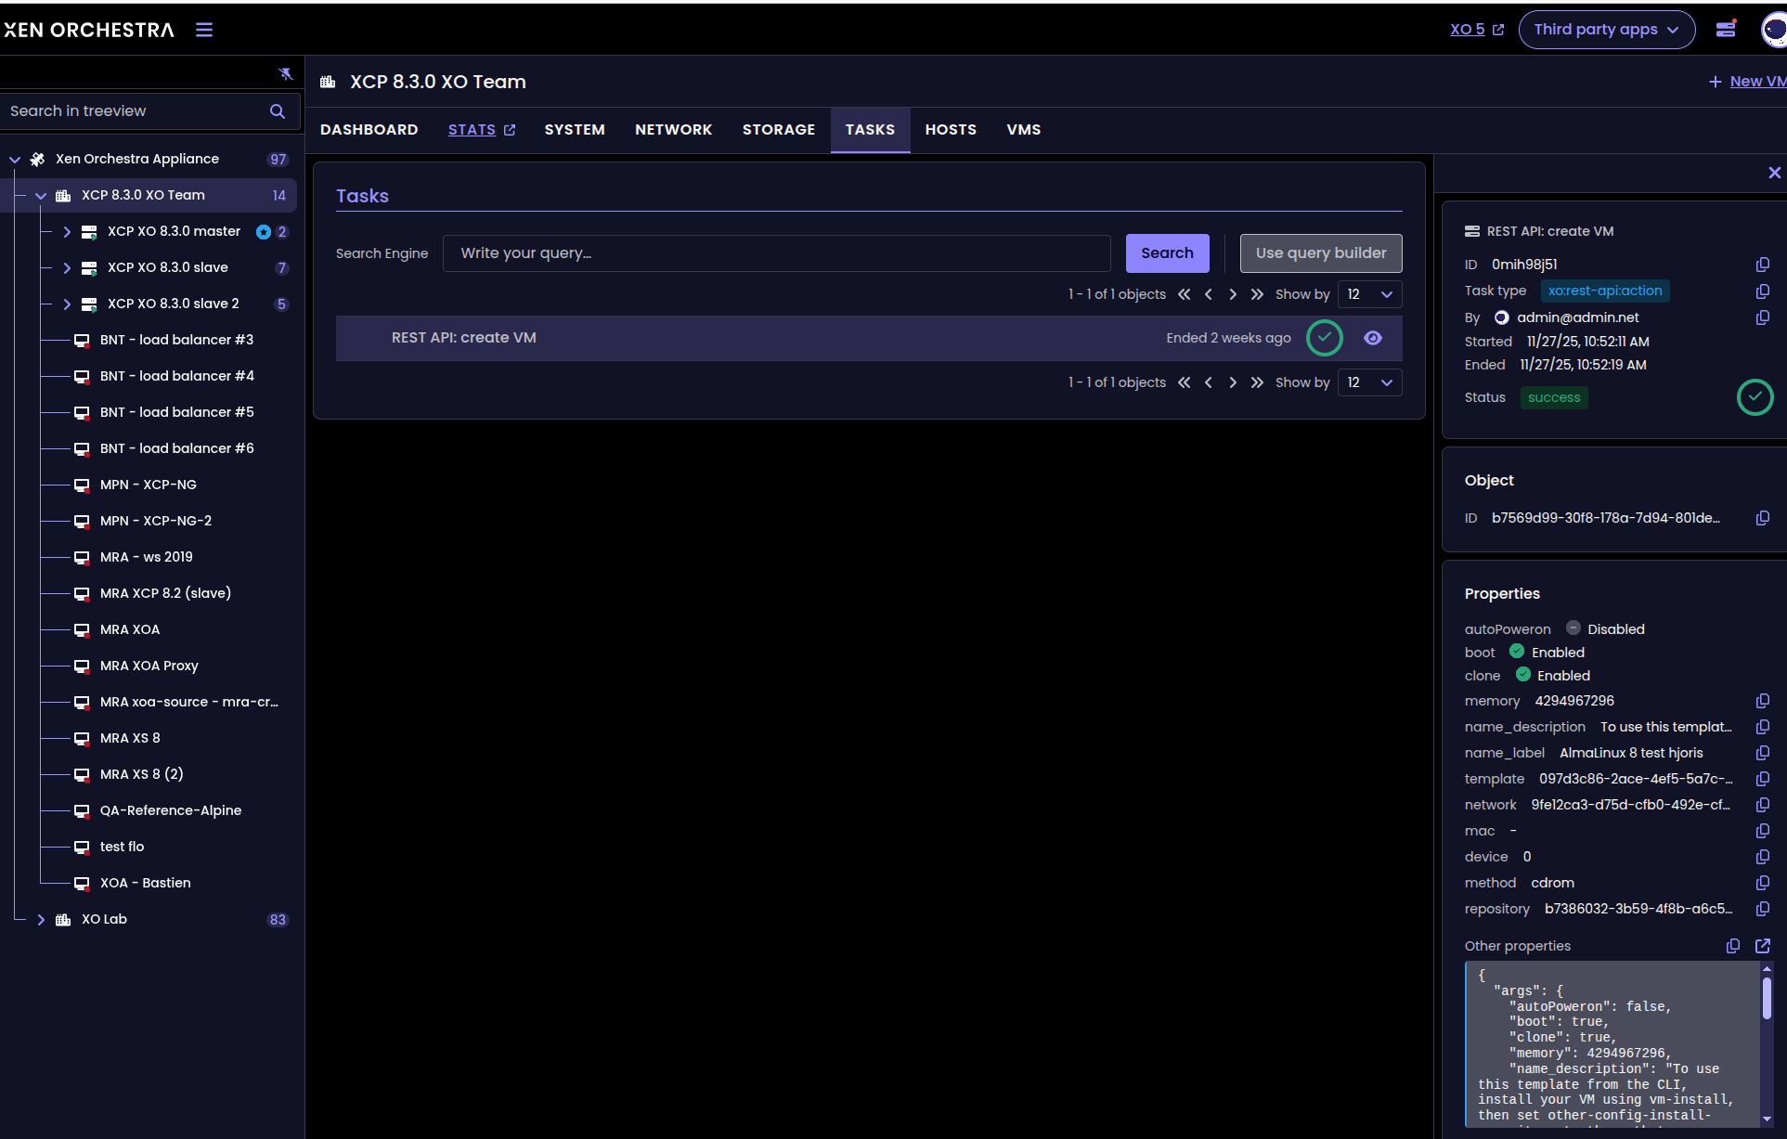1787x1139 pixels.
Task: Click the pin icon above the treeview
Action: tap(285, 73)
